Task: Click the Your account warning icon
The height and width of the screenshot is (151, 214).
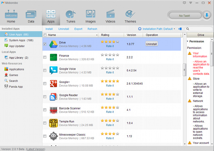Action: tap(190, 143)
